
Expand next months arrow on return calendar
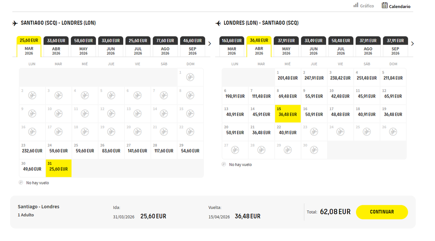[413, 43]
